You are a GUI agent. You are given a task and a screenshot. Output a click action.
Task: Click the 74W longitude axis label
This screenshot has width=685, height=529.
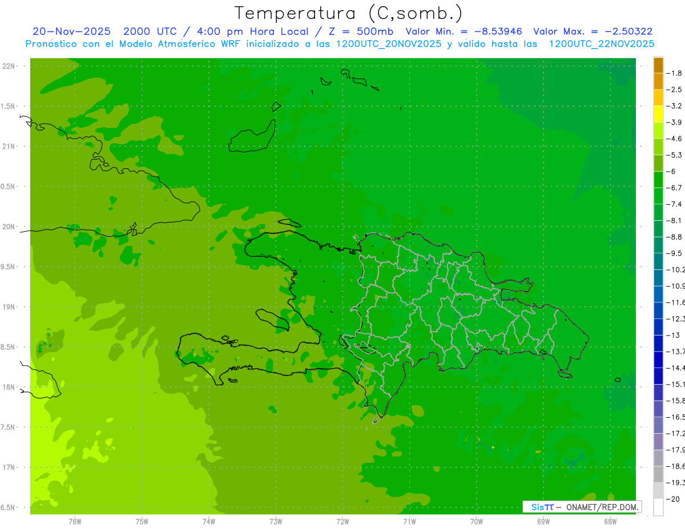(x=209, y=521)
